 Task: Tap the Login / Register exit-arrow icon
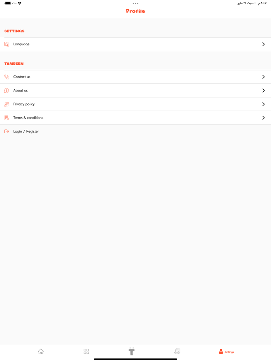(x=6, y=131)
